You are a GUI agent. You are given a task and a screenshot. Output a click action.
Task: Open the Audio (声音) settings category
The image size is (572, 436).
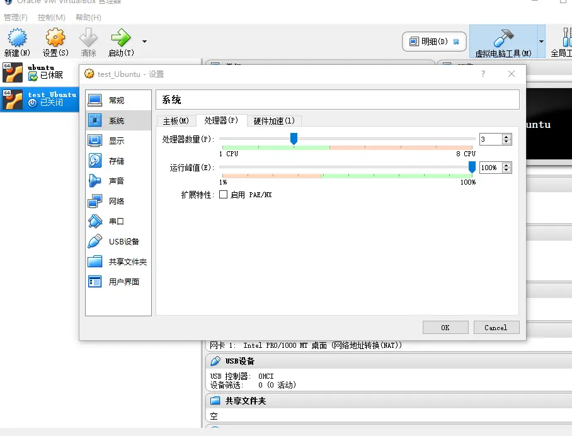point(118,181)
